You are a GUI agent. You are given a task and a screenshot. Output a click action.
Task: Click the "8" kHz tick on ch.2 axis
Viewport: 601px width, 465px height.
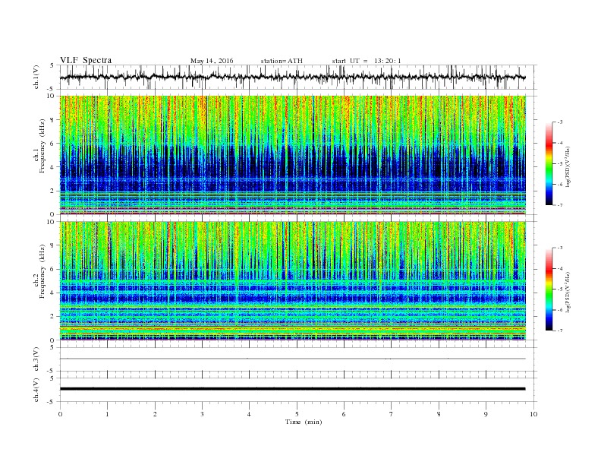pyautogui.click(x=53, y=245)
